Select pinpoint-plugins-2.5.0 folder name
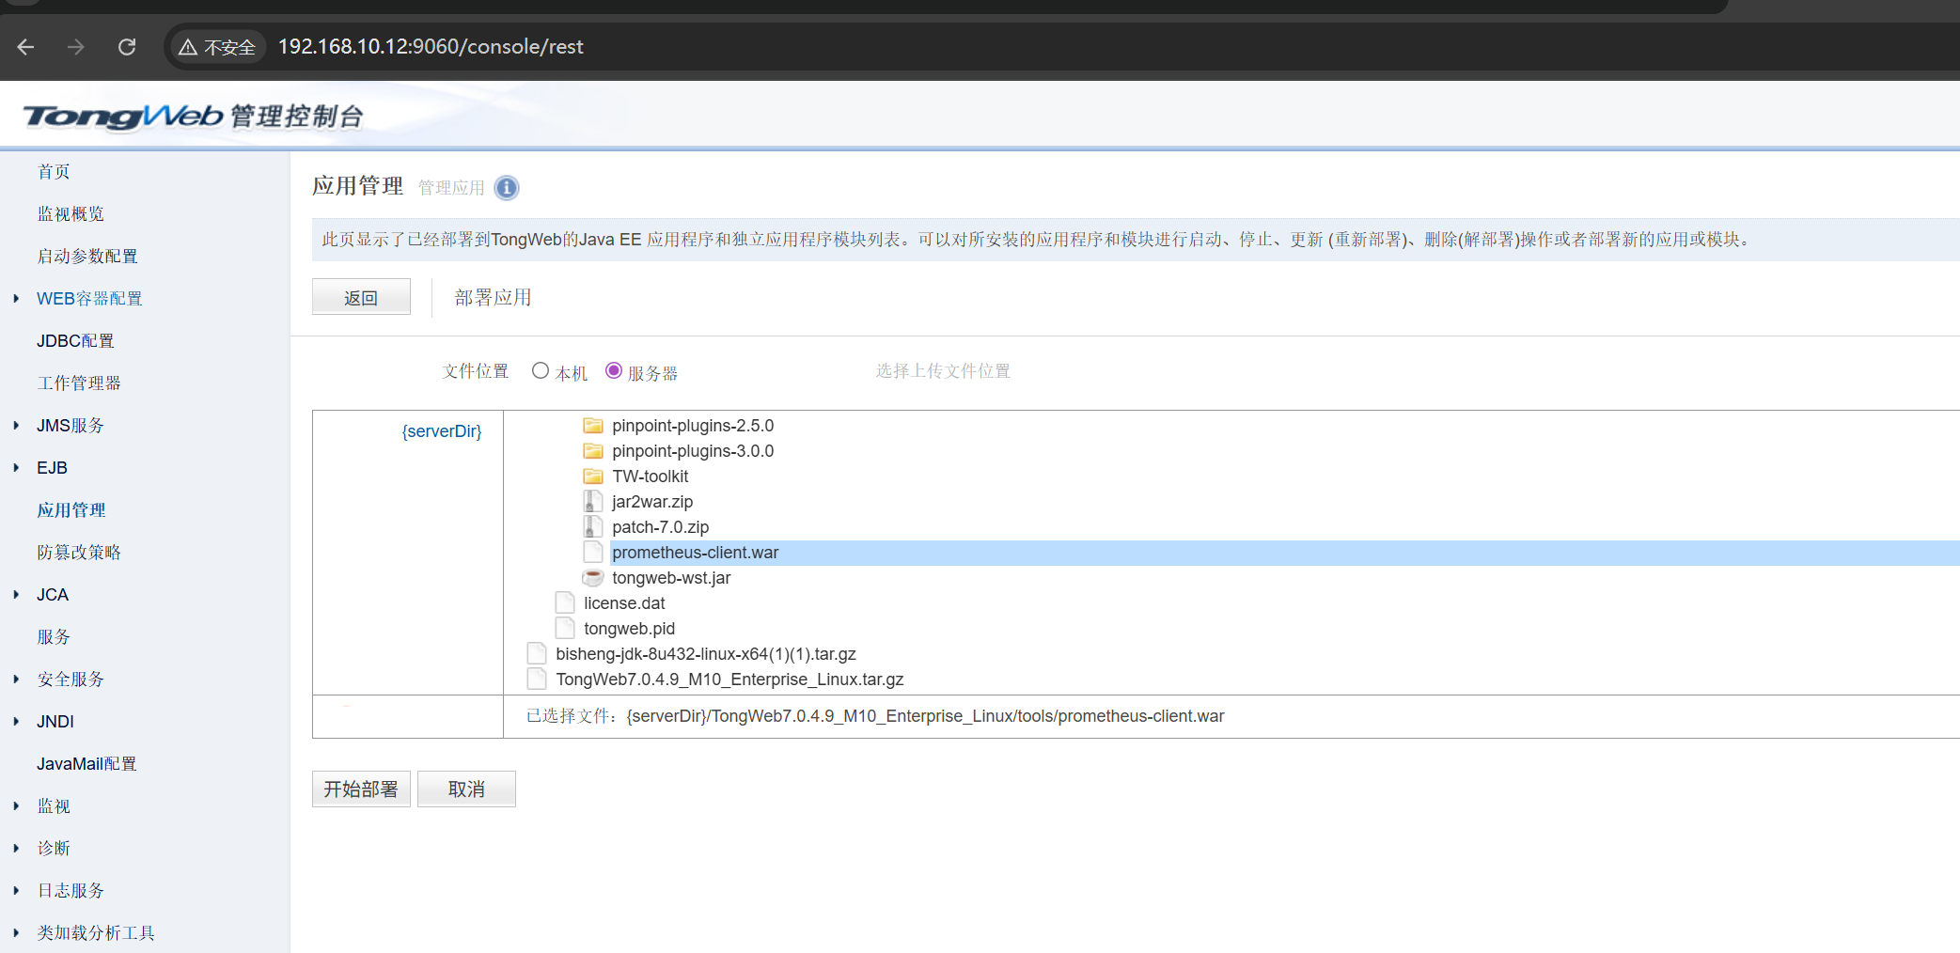Viewport: 1960px width, 953px height. (x=693, y=426)
